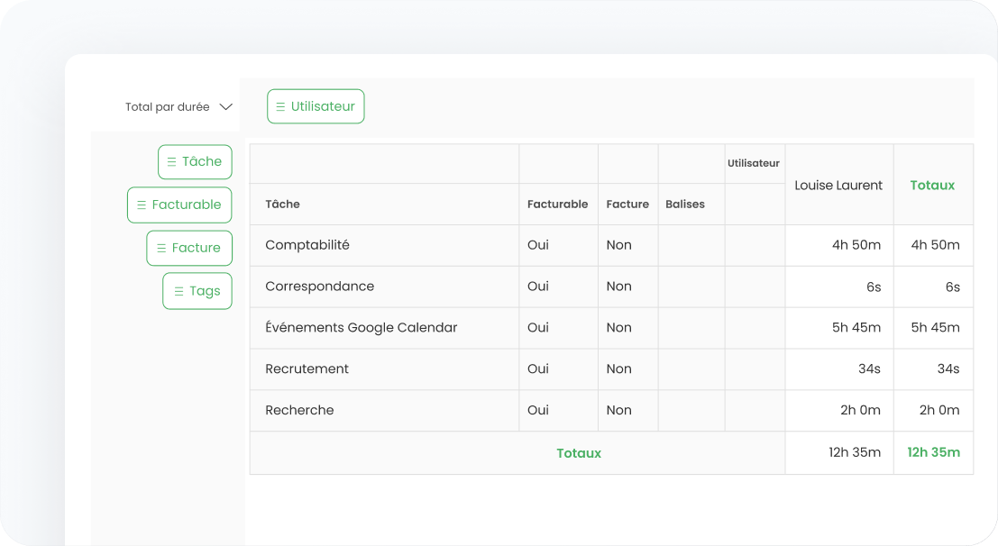Click the Totaux column 2h 0m value
This screenshot has width=998, height=546.
click(x=938, y=411)
